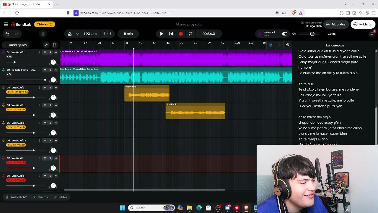Solo track 03 Voz/Audio

pyautogui.click(x=50, y=88)
